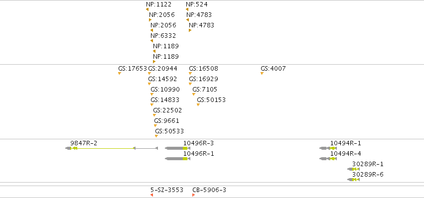Select the NP:524 marker arrow
Viewport: 424px width, 198px height.
pyautogui.click(x=187, y=9)
